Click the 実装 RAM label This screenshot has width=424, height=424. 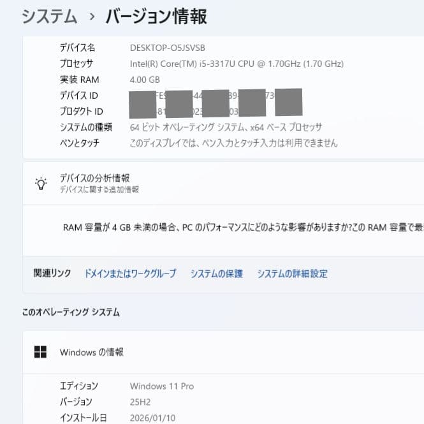pos(80,80)
